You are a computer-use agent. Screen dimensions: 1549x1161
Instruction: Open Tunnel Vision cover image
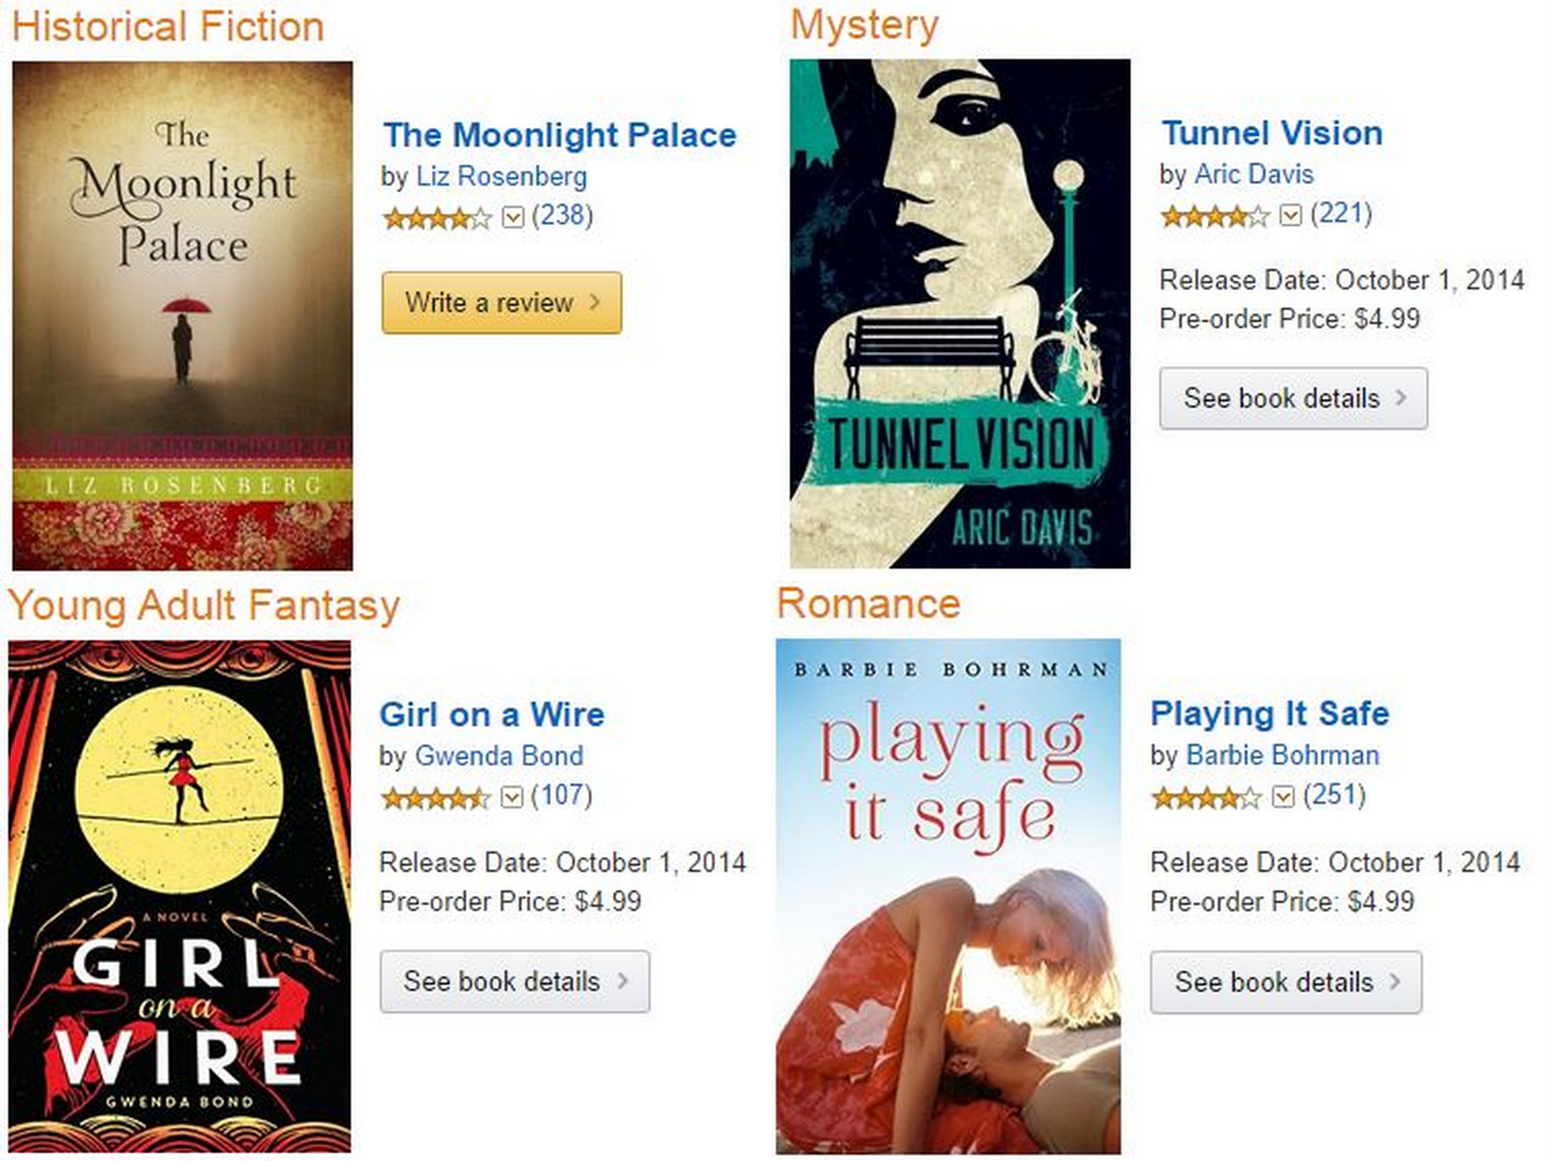click(x=960, y=314)
